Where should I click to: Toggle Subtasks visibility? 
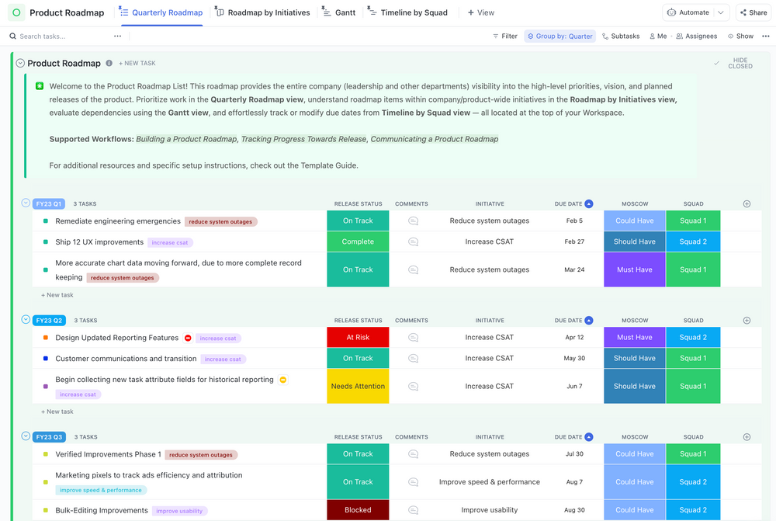pos(621,36)
